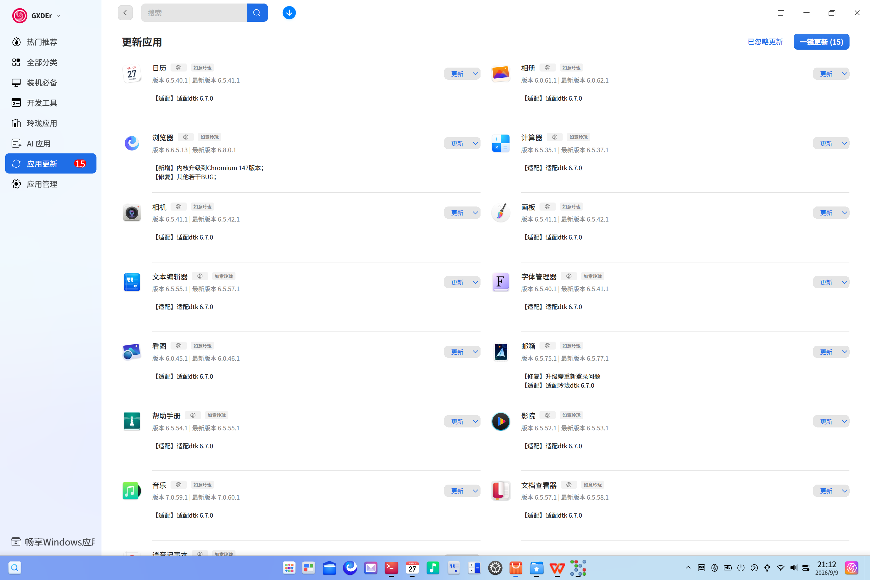870x580 pixels.
Task: Select 应用更新 sidebar item
Action: [x=51, y=164]
